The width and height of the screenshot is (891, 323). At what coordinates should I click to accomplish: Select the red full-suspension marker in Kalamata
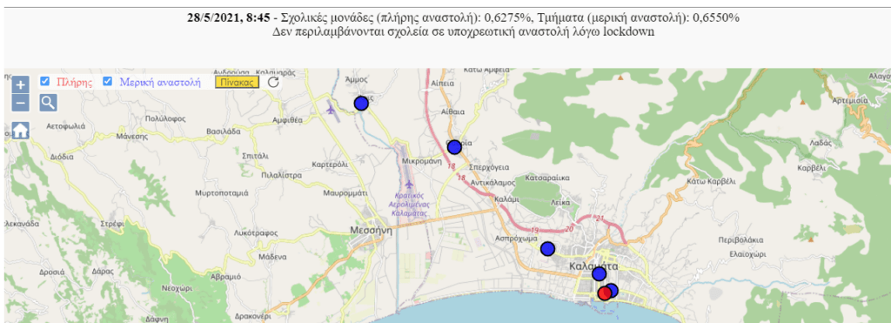coord(605,293)
